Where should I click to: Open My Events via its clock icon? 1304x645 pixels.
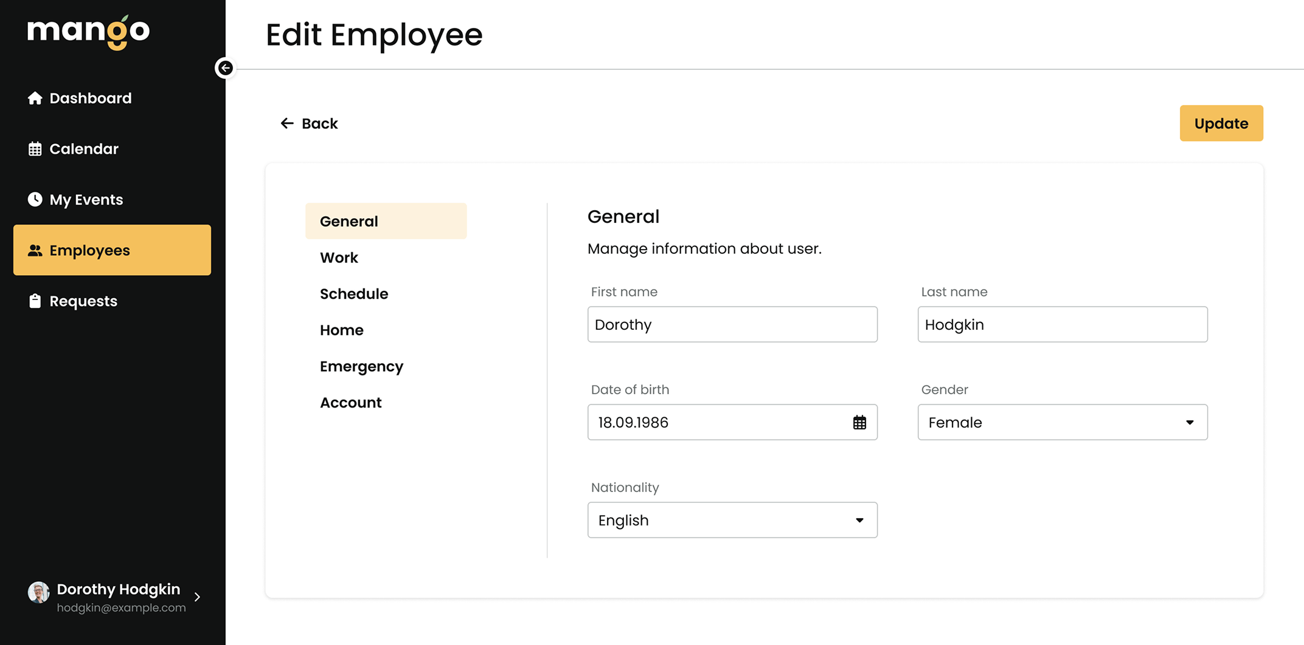point(35,199)
